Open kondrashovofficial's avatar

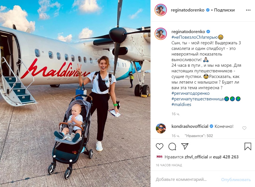pyautogui.click(x=161, y=128)
